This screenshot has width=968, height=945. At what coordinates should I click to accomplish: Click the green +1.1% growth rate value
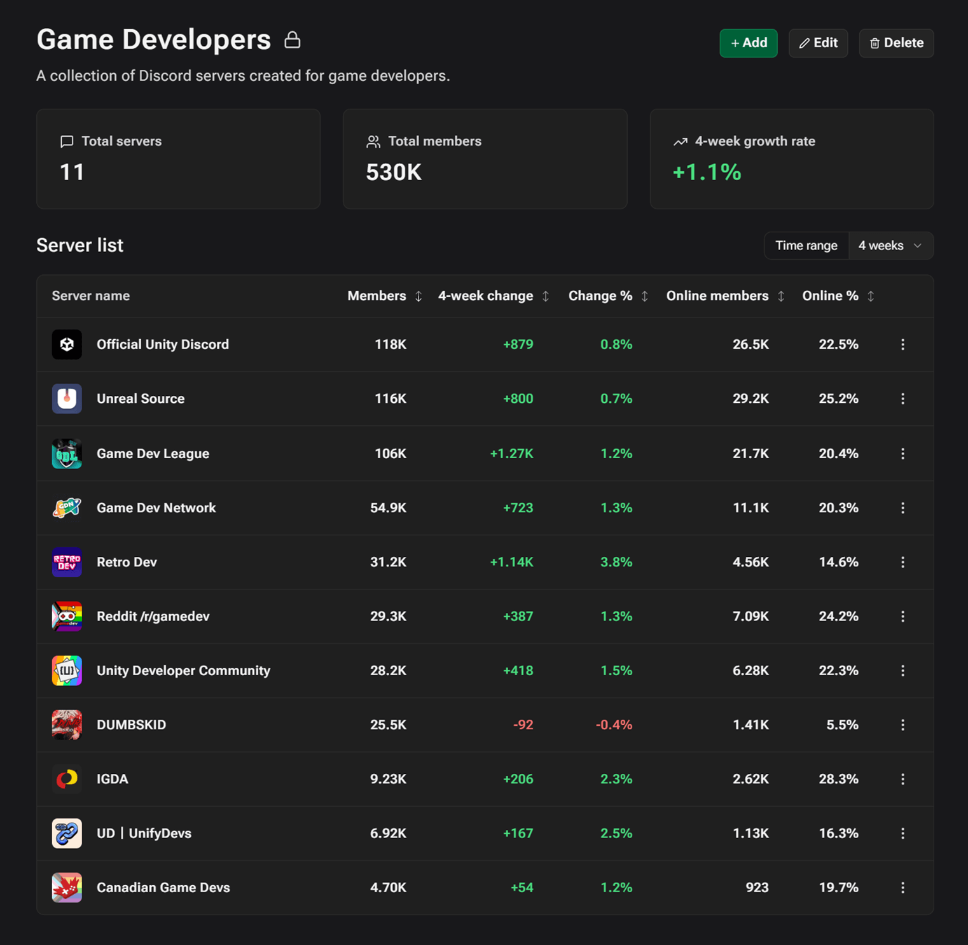[x=706, y=172]
